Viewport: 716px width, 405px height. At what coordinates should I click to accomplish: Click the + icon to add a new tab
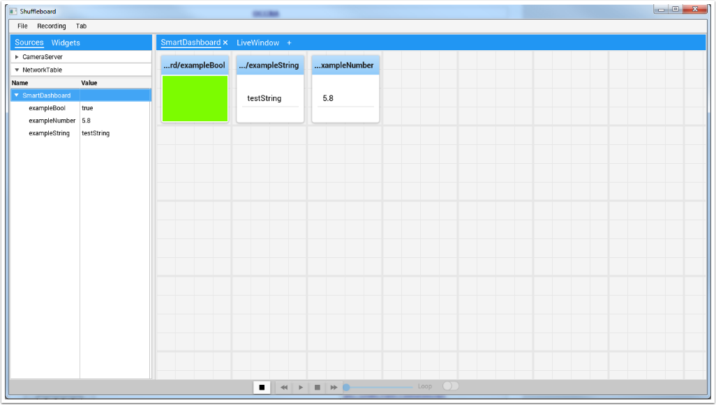tap(288, 43)
